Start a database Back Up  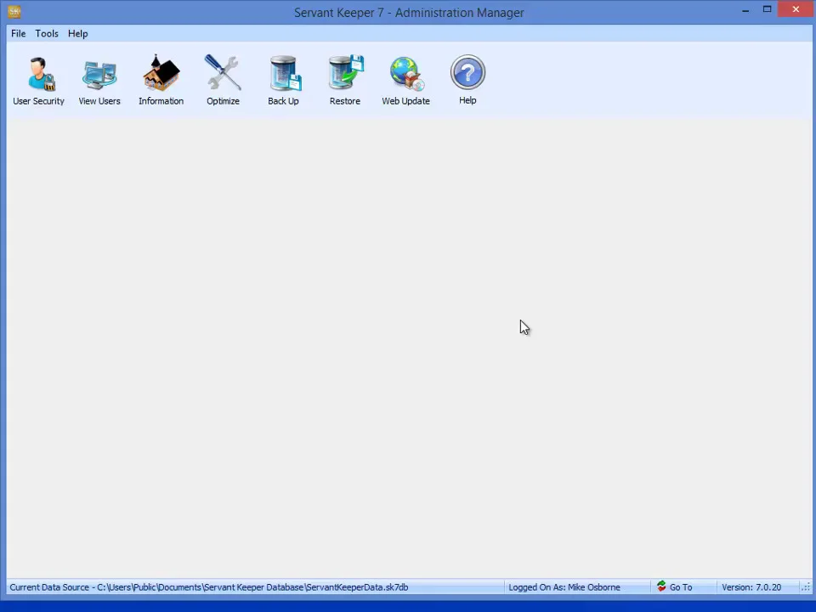tap(284, 80)
